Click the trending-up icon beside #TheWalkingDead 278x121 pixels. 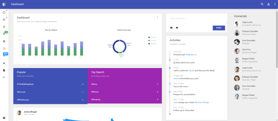pos(82,84)
